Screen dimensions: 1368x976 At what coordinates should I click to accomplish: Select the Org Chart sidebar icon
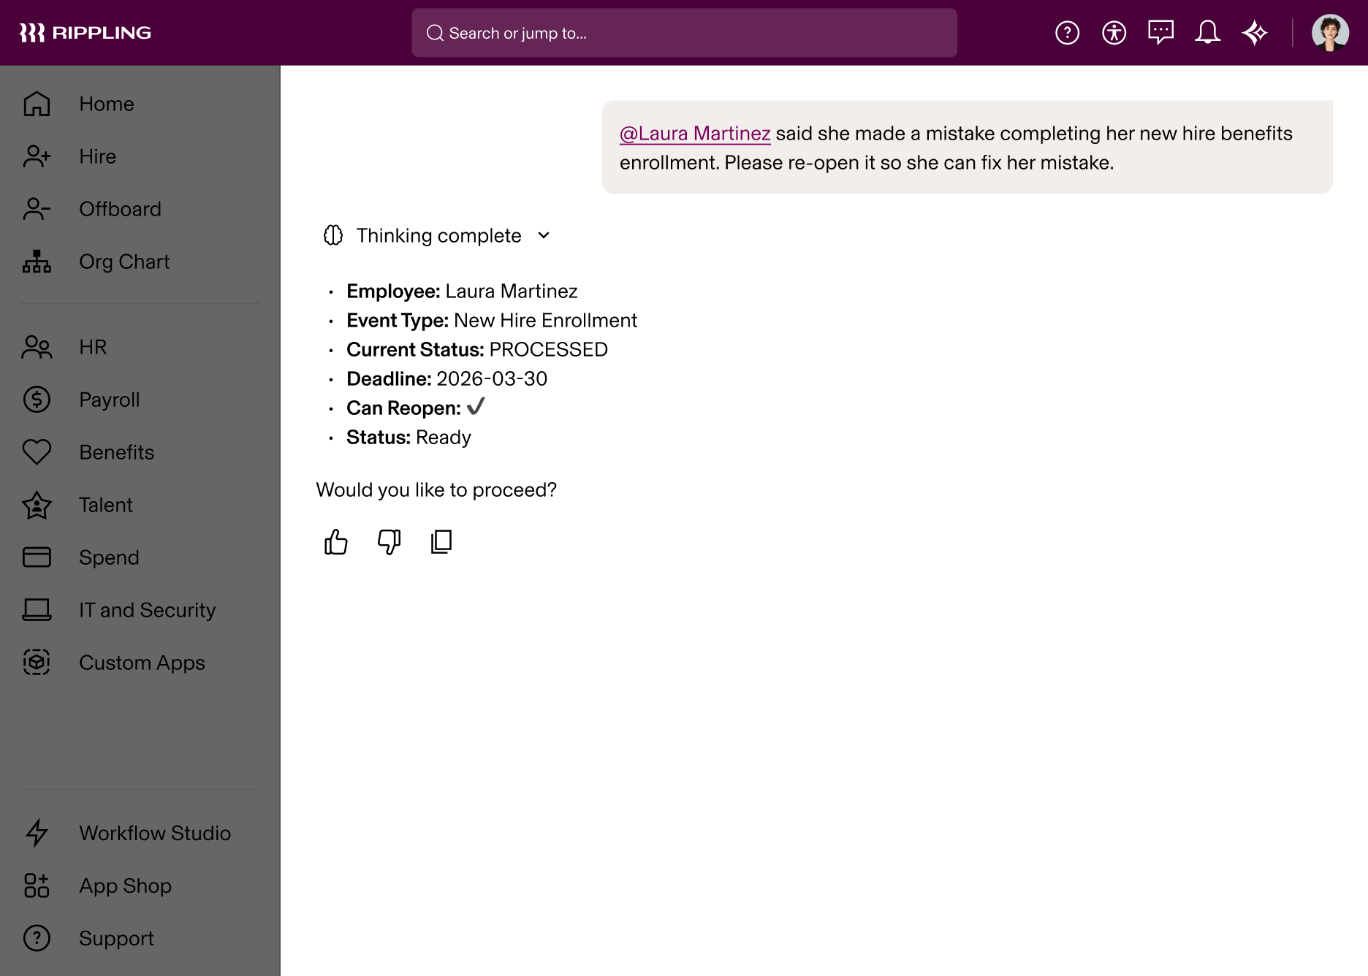coord(36,262)
